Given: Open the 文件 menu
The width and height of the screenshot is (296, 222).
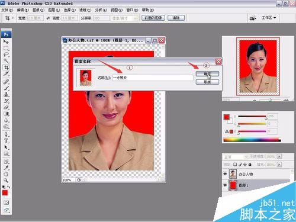Looking at the screenshot, I should coord(7,10).
